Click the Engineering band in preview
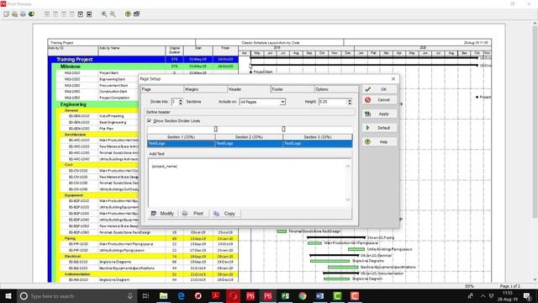The width and height of the screenshot is (538, 303). click(x=147, y=104)
